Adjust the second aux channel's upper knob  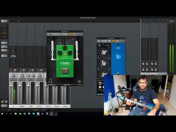(x=152, y=64)
